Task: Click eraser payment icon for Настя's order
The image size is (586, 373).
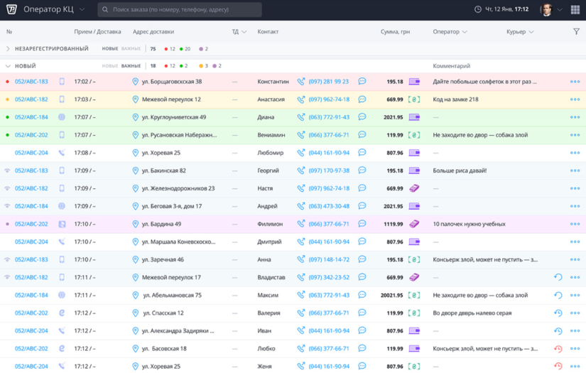Action: 414,188
